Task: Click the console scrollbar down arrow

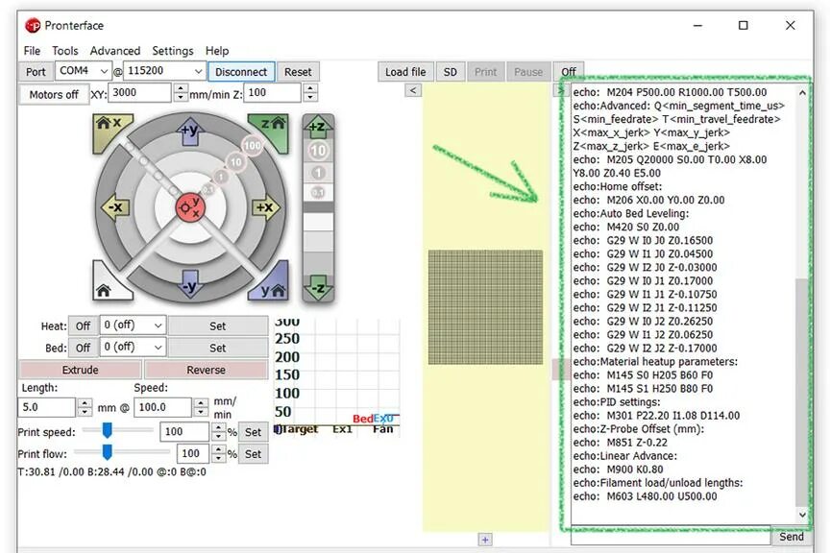Action: tap(802, 515)
